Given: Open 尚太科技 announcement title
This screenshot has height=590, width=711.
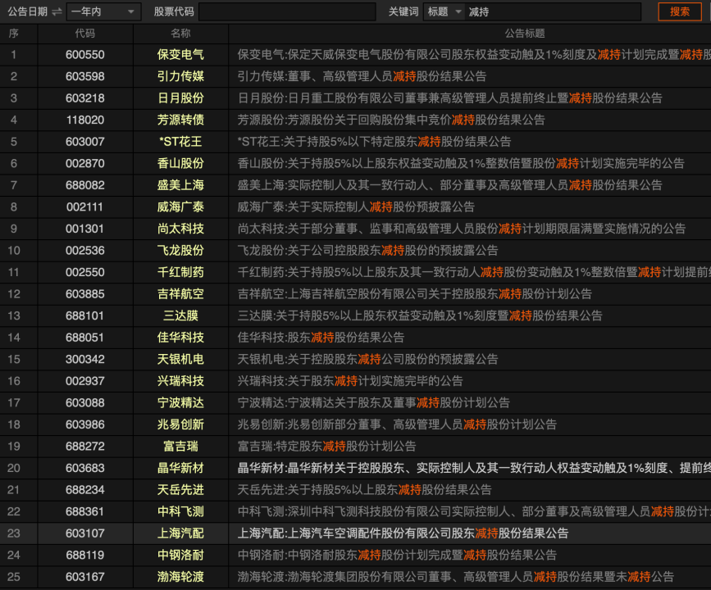Looking at the screenshot, I should tap(462, 229).
